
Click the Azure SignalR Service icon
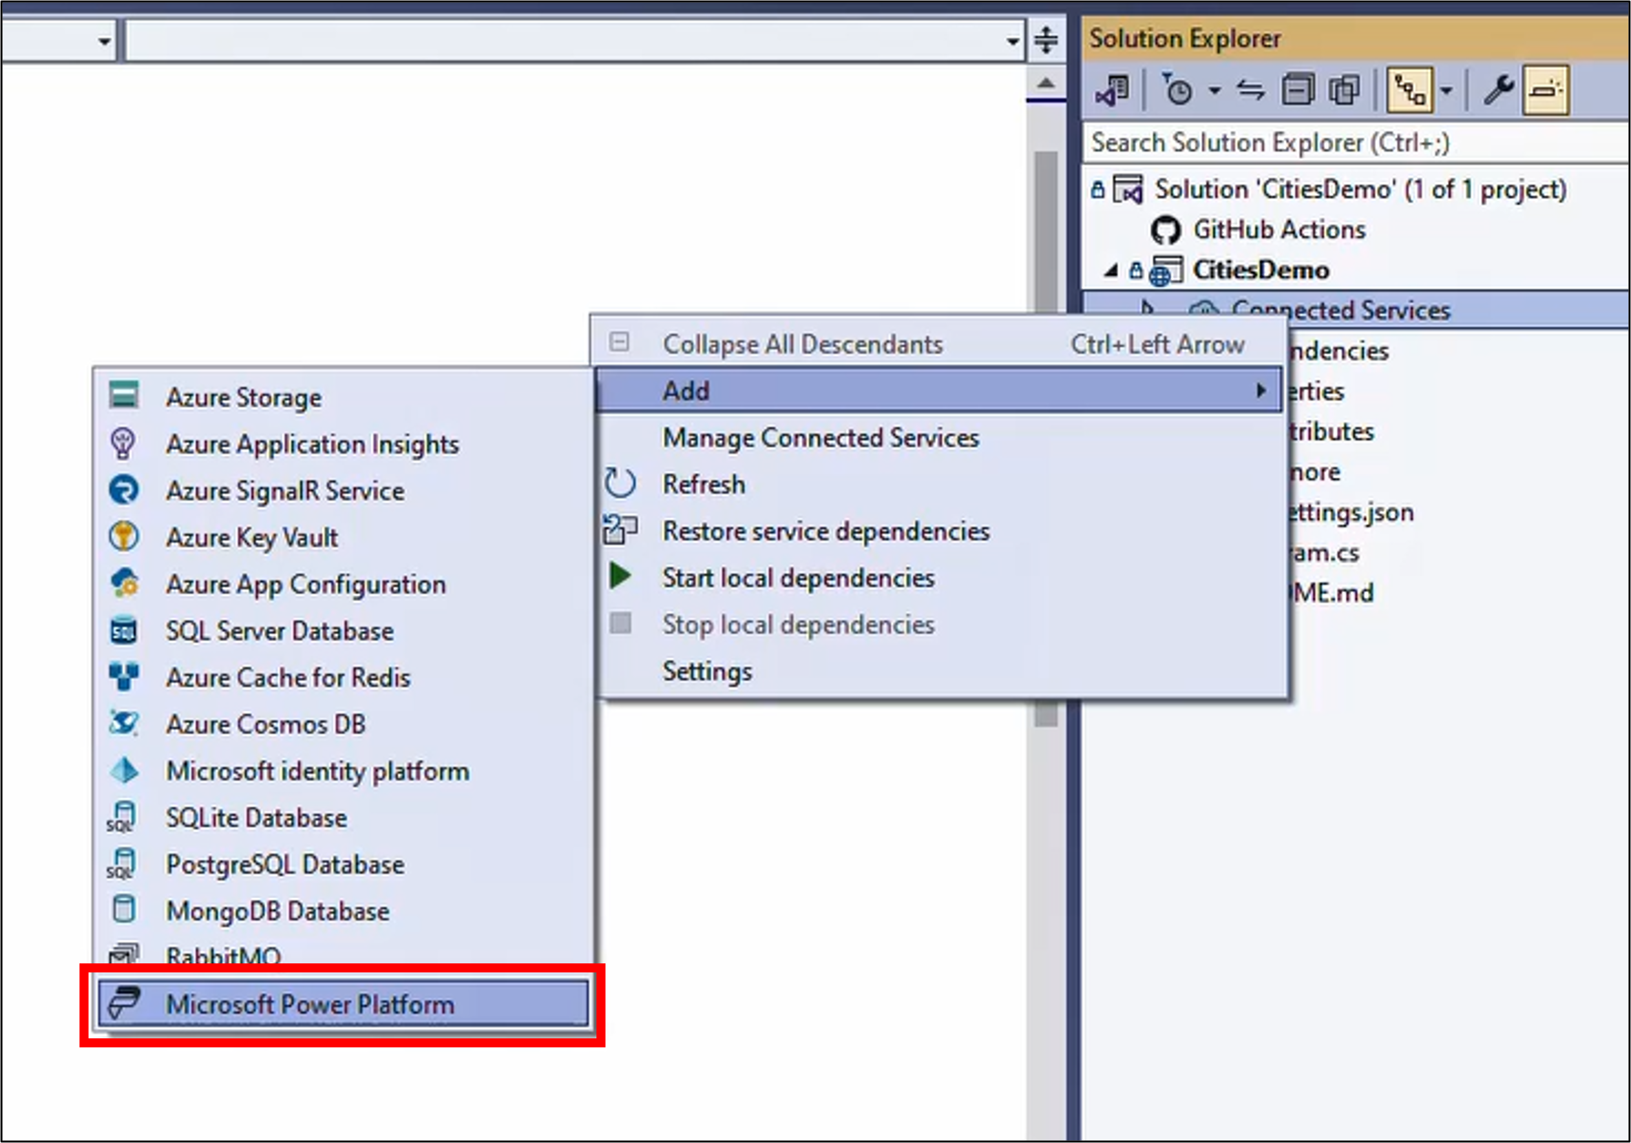click(x=123, y=490)
